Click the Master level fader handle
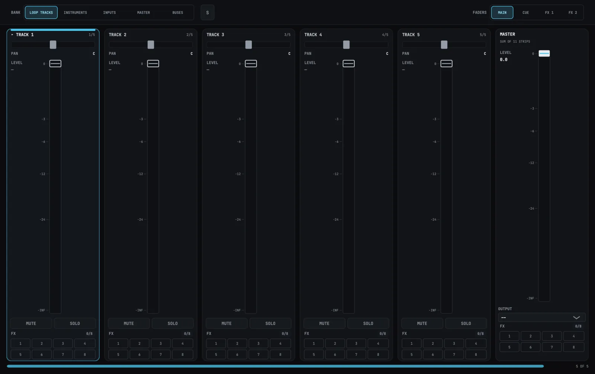 coord(544,53)
